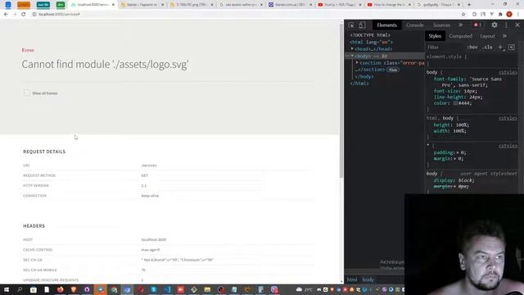524x295 pixels.
Task: Toggle the .cls class editor
Action: click(x=487, y=48)
